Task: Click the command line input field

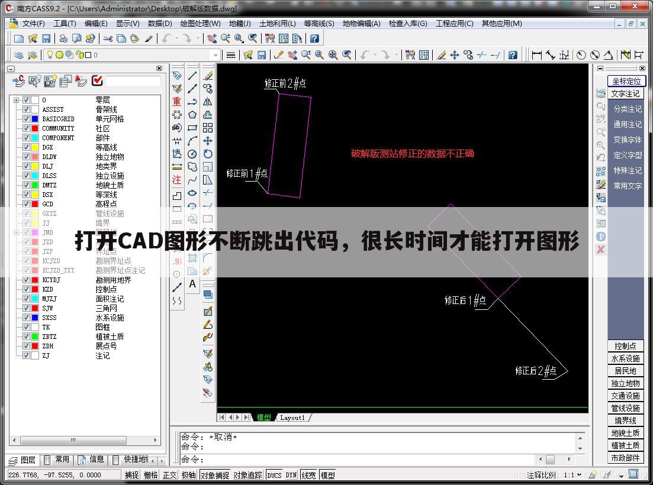Action: (x=358, y=460)
